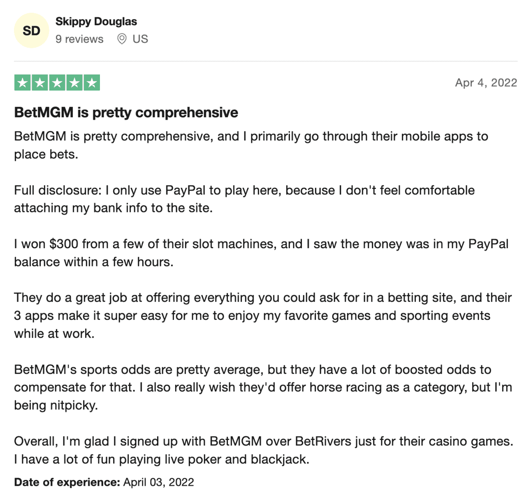Open Skippy Douglas reviewer profile name
531x494 pixels.
click(x=96, y=21)
